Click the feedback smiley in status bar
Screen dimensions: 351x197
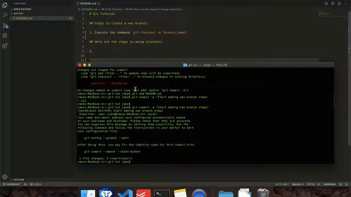point(340,184)
